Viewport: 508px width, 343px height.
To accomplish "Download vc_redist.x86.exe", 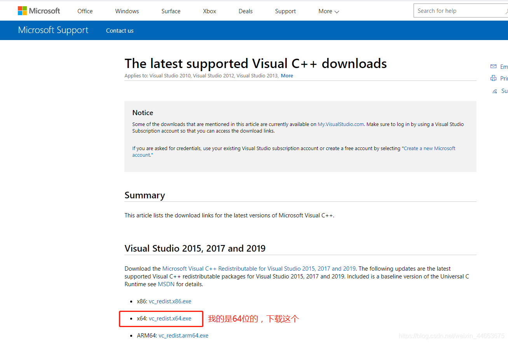I will pos(170,301).
